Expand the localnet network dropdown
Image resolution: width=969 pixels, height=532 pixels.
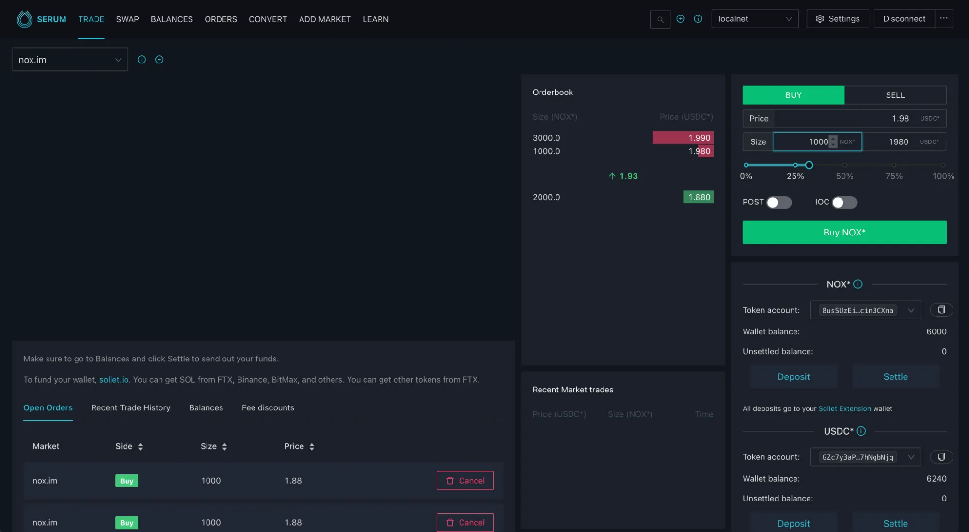tap(754, 19)
